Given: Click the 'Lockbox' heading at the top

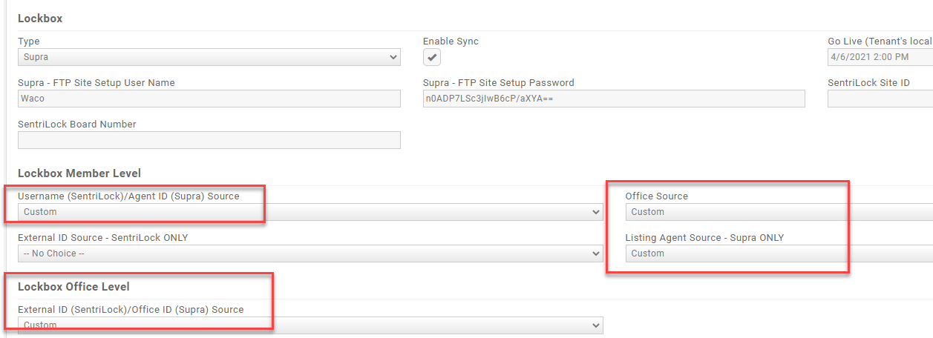Looking at the screenshot, I should pyautogui.click(x=39, y=18).
